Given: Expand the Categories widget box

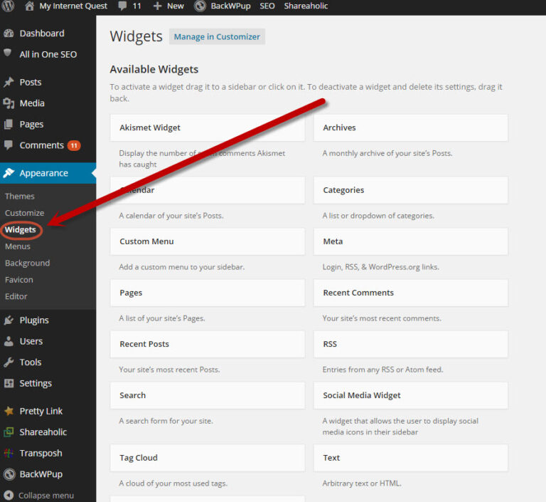Looking at the screenshot, I should (411, 190).
